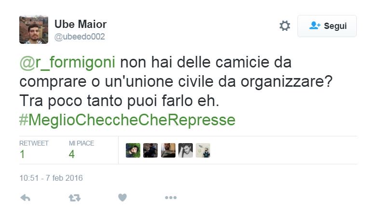Open the 10:51 - 7 feb 2016 timestamp
377x213 pixels.
(x=51, y=178)
